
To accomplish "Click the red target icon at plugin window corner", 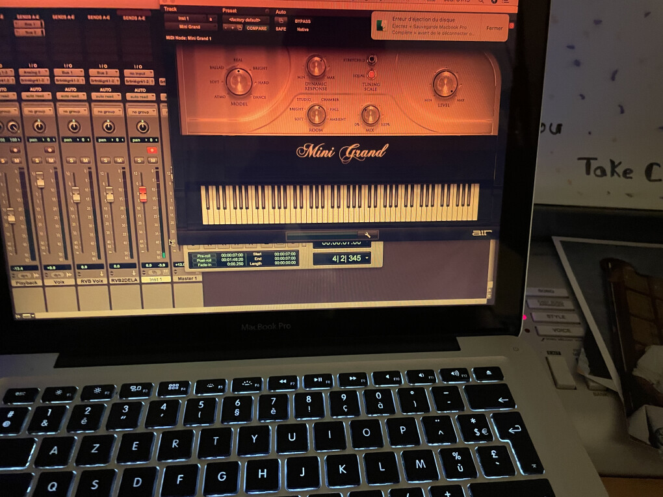I will 511,26.
